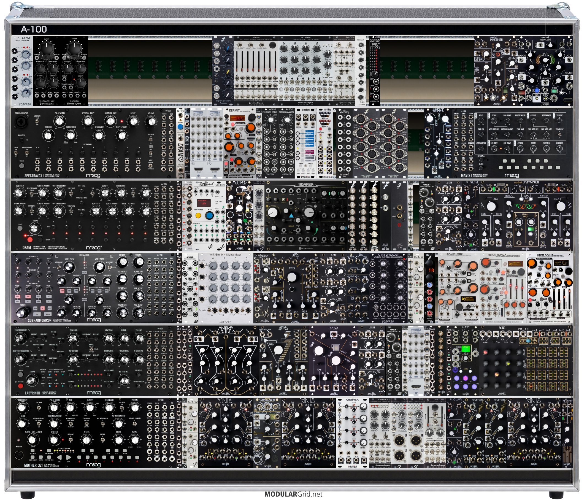The height and width of the screenshot is (500, 587).
Task: Select the Piston Honda oscillator module
Action: click(503, 288)
